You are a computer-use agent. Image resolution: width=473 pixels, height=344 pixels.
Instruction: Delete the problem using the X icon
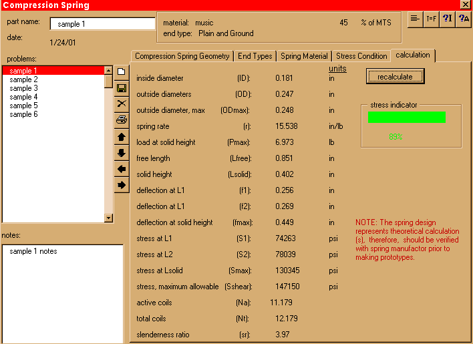pos(122,104)
